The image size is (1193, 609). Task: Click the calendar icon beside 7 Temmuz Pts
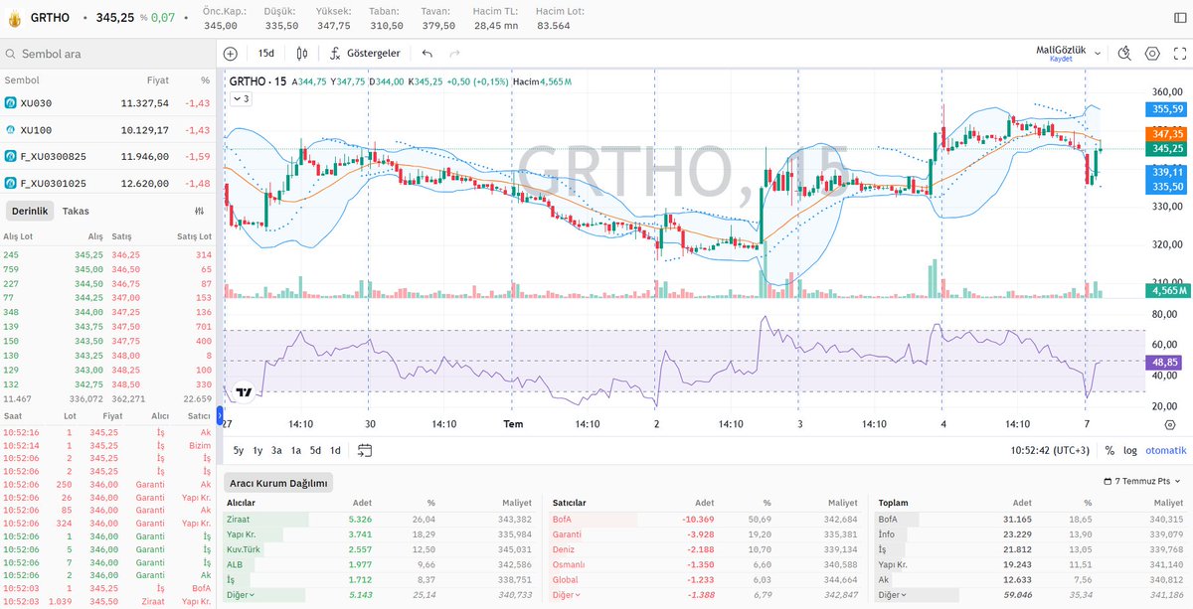pos(1108,482)
